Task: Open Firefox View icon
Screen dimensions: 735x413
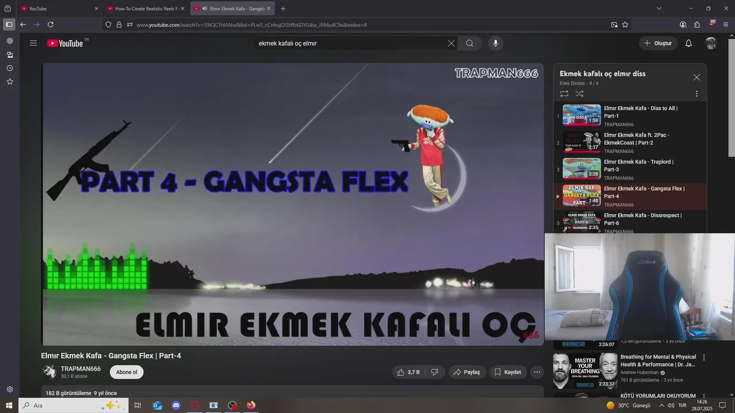Action: coord(8,9)
